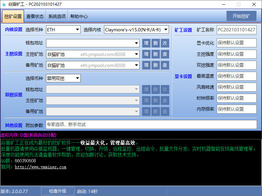Open the 帮助中心 tab
The image size is (262, 196).
click(79, 16)
